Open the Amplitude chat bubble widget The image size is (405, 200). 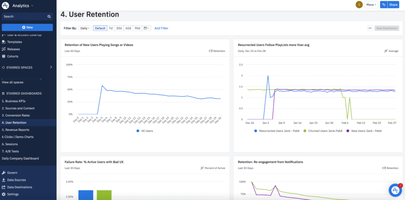pos(395,190)
